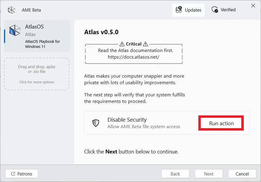
Task: Click the Verified shield checkmark icon
Action: pos(214,10)
